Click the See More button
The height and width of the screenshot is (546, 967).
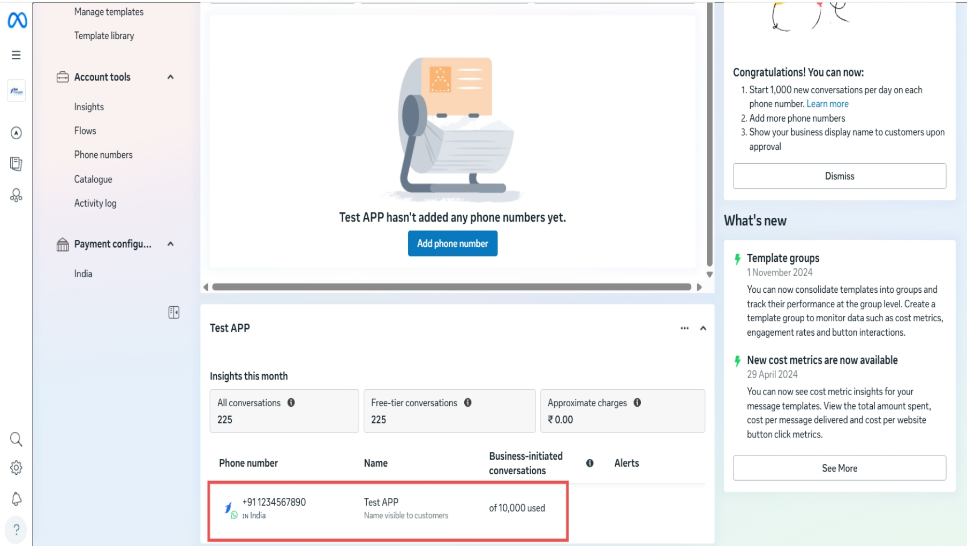pyautogui.click(x=839, y=468)
